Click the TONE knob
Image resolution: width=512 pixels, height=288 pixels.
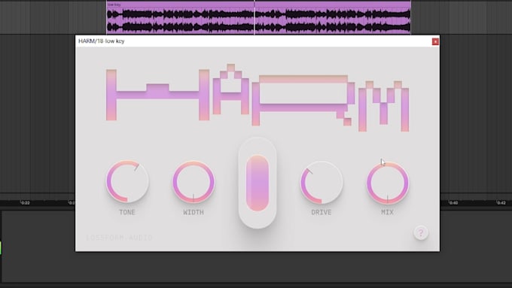pos(127,181)
